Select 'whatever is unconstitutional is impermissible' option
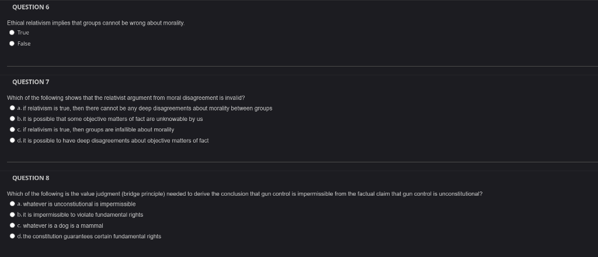The width and height of the screenshot is (598, 257). click(x=12, y=204)
